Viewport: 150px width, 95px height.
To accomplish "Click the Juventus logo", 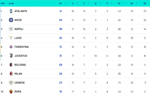I will pyautogui.click(x=11, y=56).
